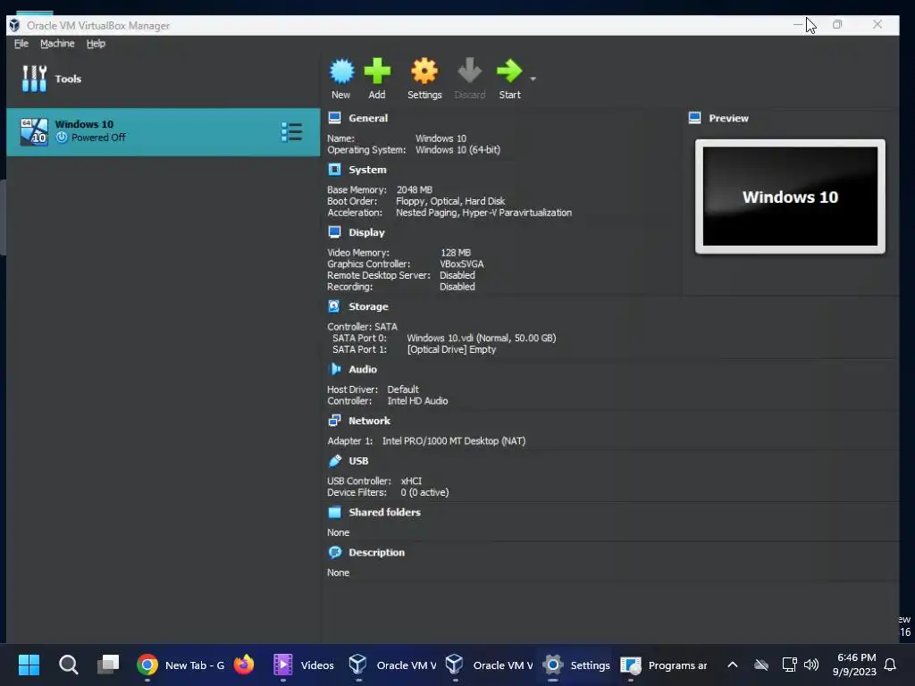Click Windows 10.vdi storage entry
Viewport: 915px width, 686px height.
click(482, 339)
